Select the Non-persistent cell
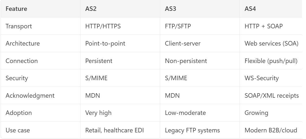 point(186,61)
